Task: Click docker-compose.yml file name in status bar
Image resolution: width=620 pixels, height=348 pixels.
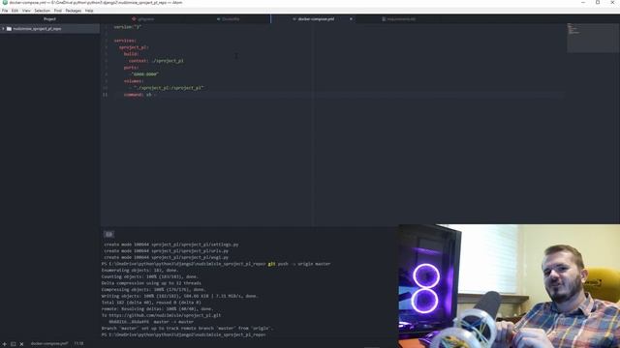Action: (x=49, y=344)
